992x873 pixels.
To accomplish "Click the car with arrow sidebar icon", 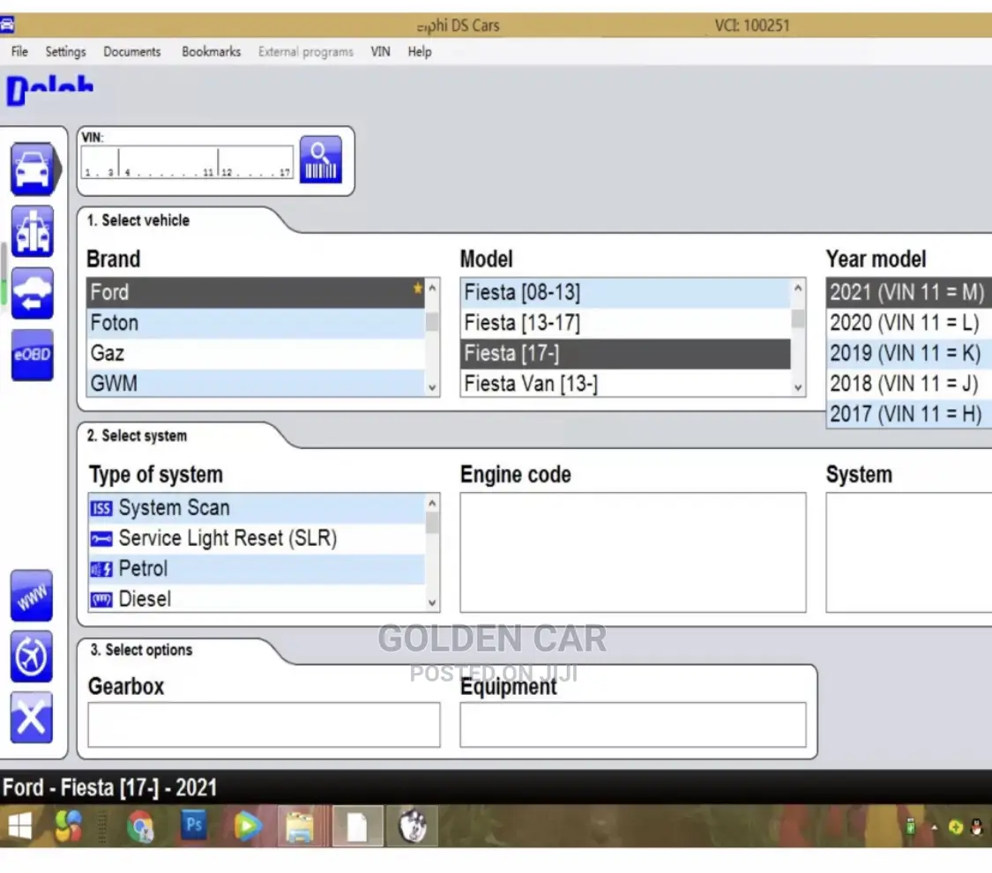I will click(x=33, y=293).
